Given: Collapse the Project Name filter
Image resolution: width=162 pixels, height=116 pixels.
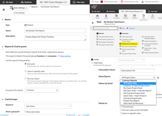Looking at the screenshot, I should [92, 63].
